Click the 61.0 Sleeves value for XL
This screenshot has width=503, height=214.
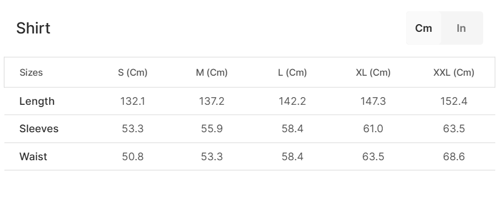(373, 129)
